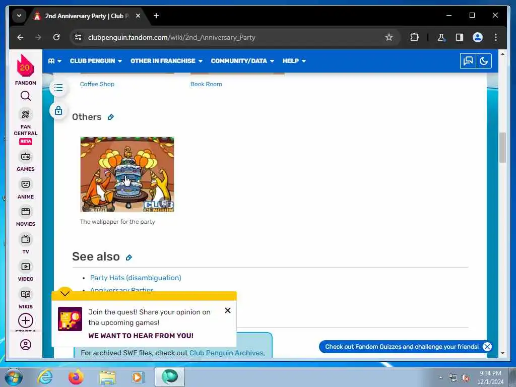The image size is (516, 387).
Task: Close the 2nd Anniversary Party tab
Action: click(138, 16)
